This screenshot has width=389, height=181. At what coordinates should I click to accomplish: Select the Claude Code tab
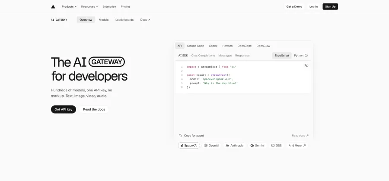click(x=195, y=46)
